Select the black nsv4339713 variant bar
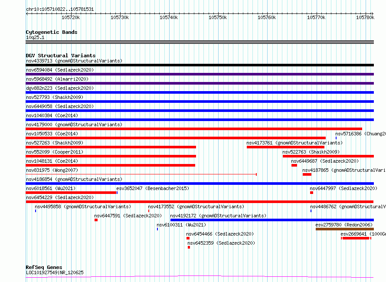386x282 pixels. tap(200, 65)
